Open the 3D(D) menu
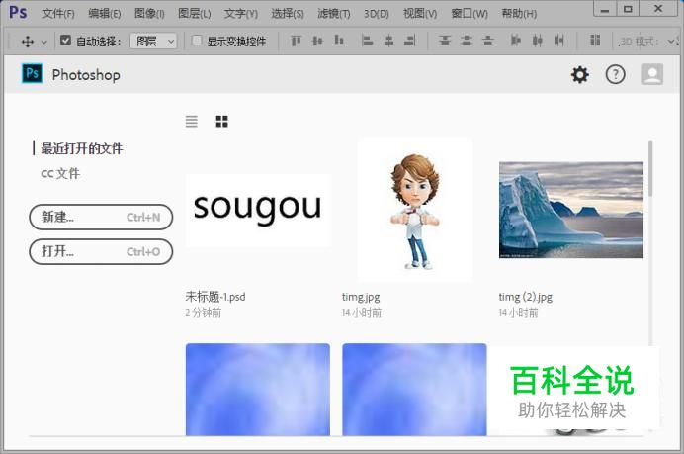This screenshot has height=454, width=684. point(376,14)
